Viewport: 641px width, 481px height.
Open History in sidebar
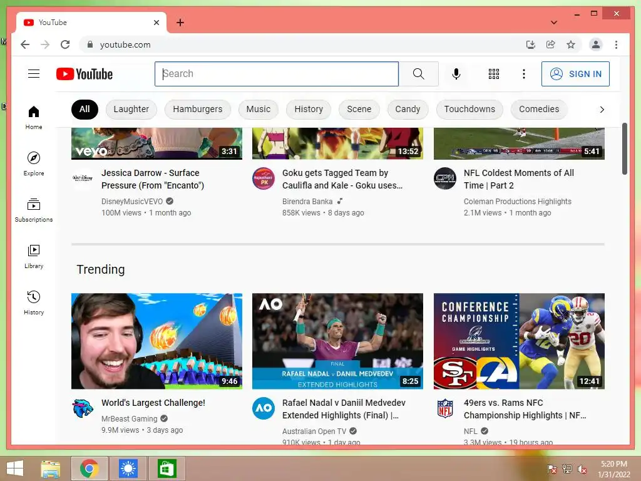click(34, 303)
